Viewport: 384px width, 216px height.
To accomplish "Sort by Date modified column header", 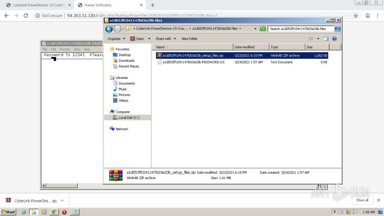I will click(251, 47).
